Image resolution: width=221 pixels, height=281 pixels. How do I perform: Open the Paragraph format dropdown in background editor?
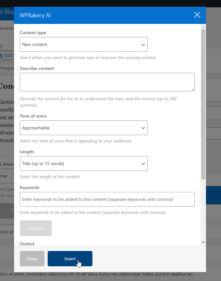[x=7, y=68]
